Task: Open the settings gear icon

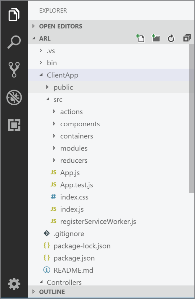Action: (14, 284)
